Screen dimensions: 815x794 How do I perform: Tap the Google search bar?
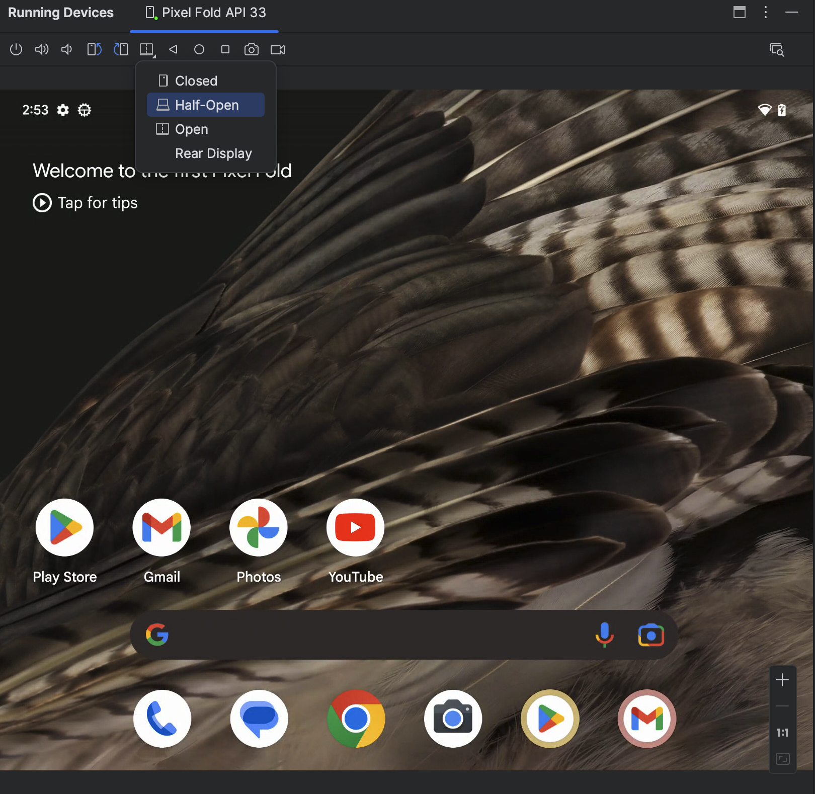[x=377, y=635]
